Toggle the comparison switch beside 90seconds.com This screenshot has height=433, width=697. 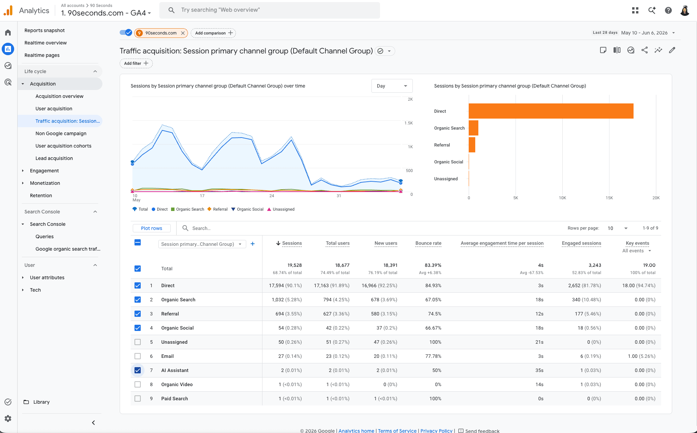126,33
